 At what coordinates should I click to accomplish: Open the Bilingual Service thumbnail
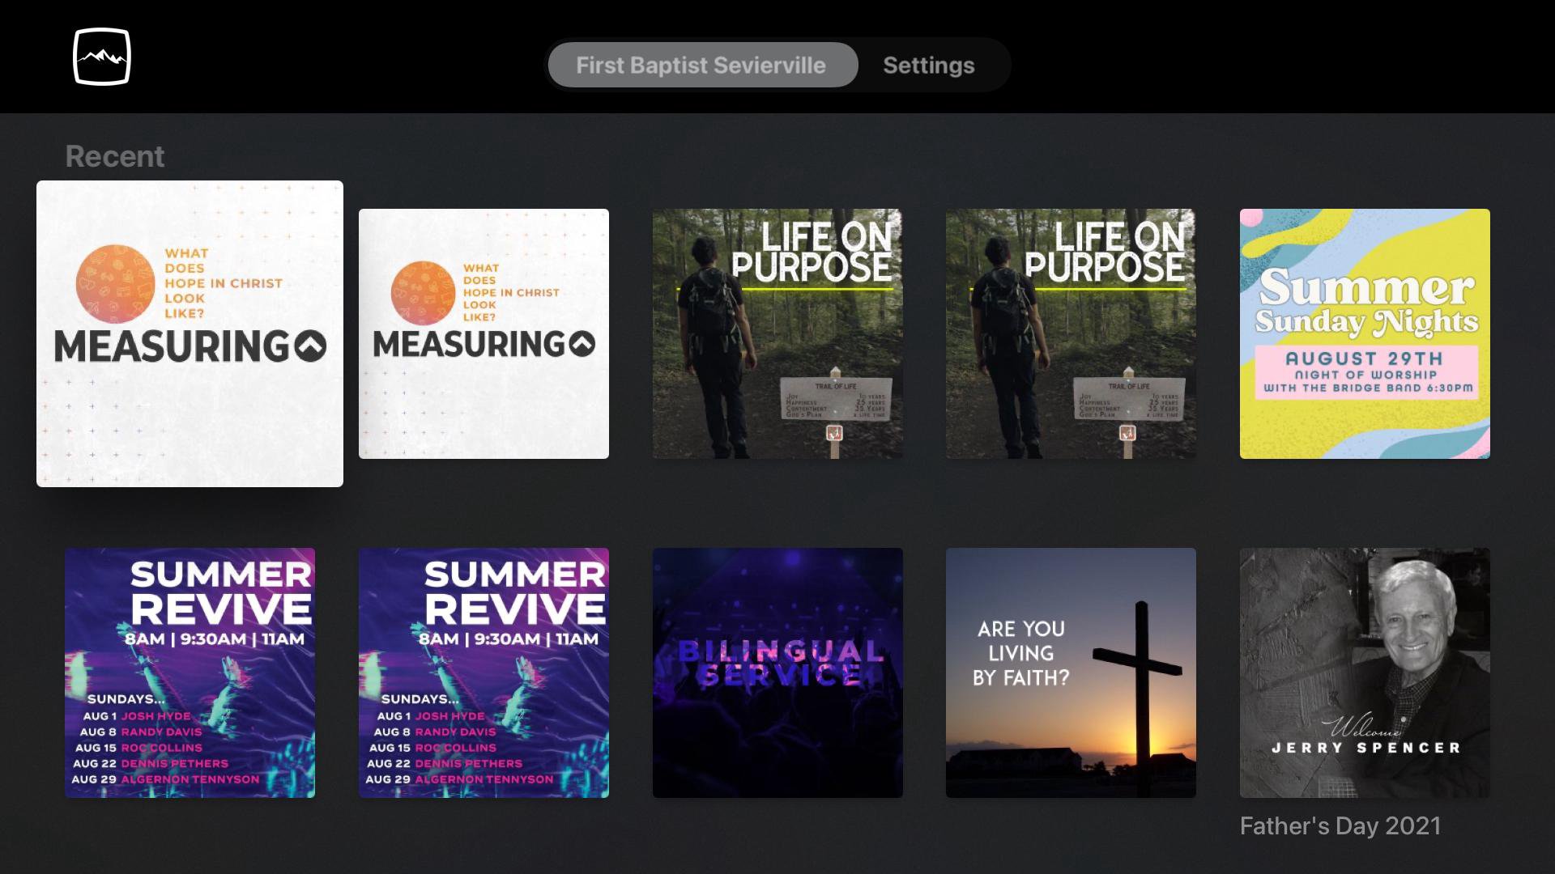(777, 672)
